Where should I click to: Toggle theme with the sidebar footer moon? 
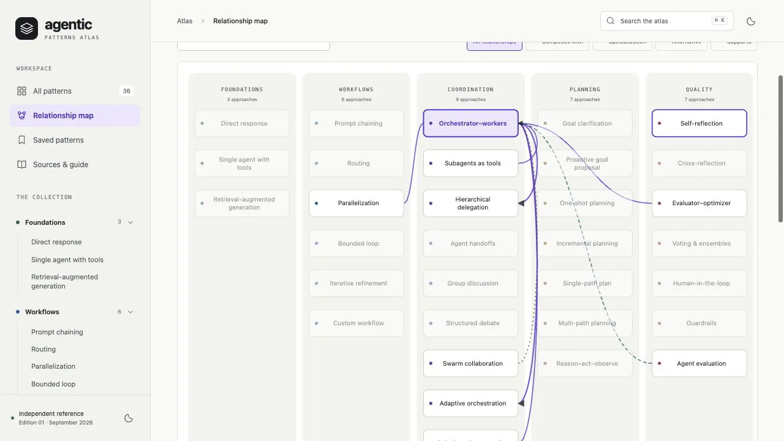pos(129,418)
